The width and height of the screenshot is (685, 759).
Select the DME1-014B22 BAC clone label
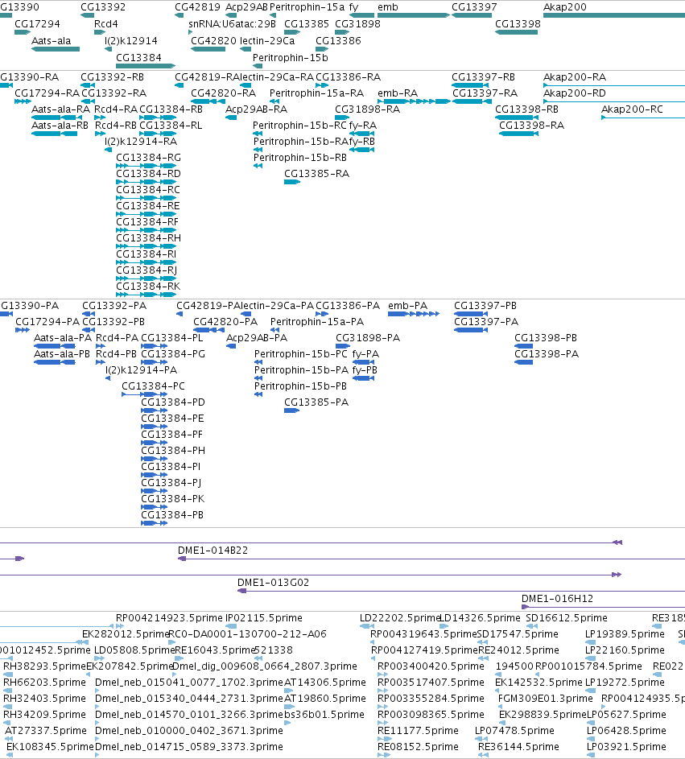click(213, 551)
